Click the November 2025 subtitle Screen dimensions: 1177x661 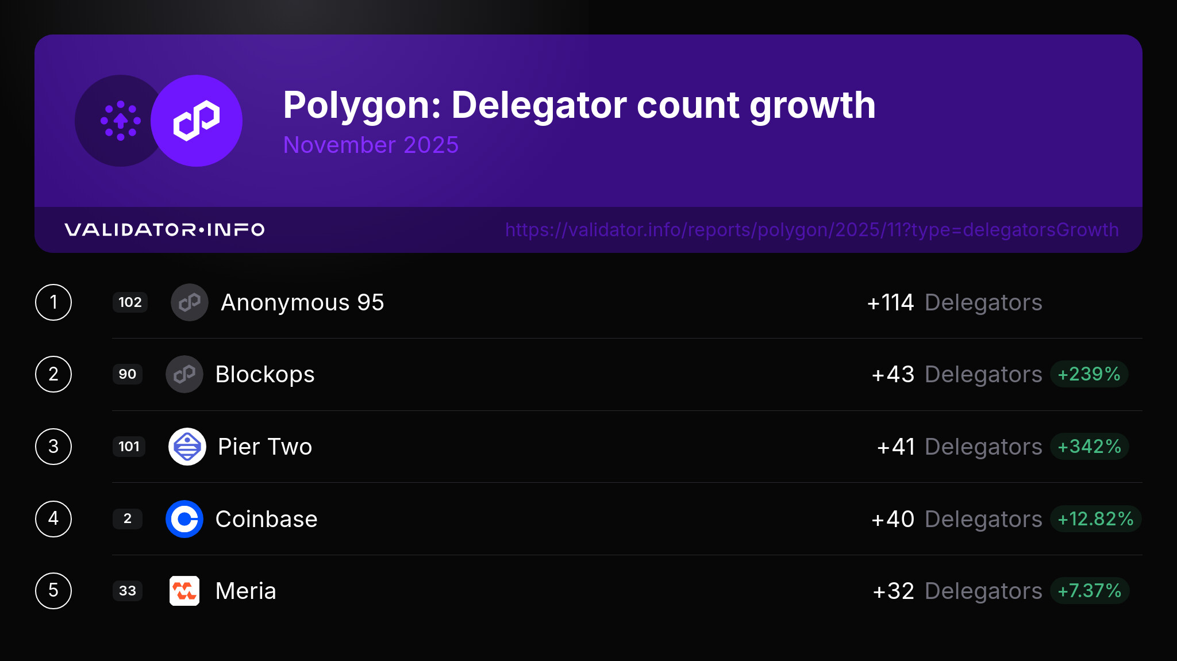[371, 145]
